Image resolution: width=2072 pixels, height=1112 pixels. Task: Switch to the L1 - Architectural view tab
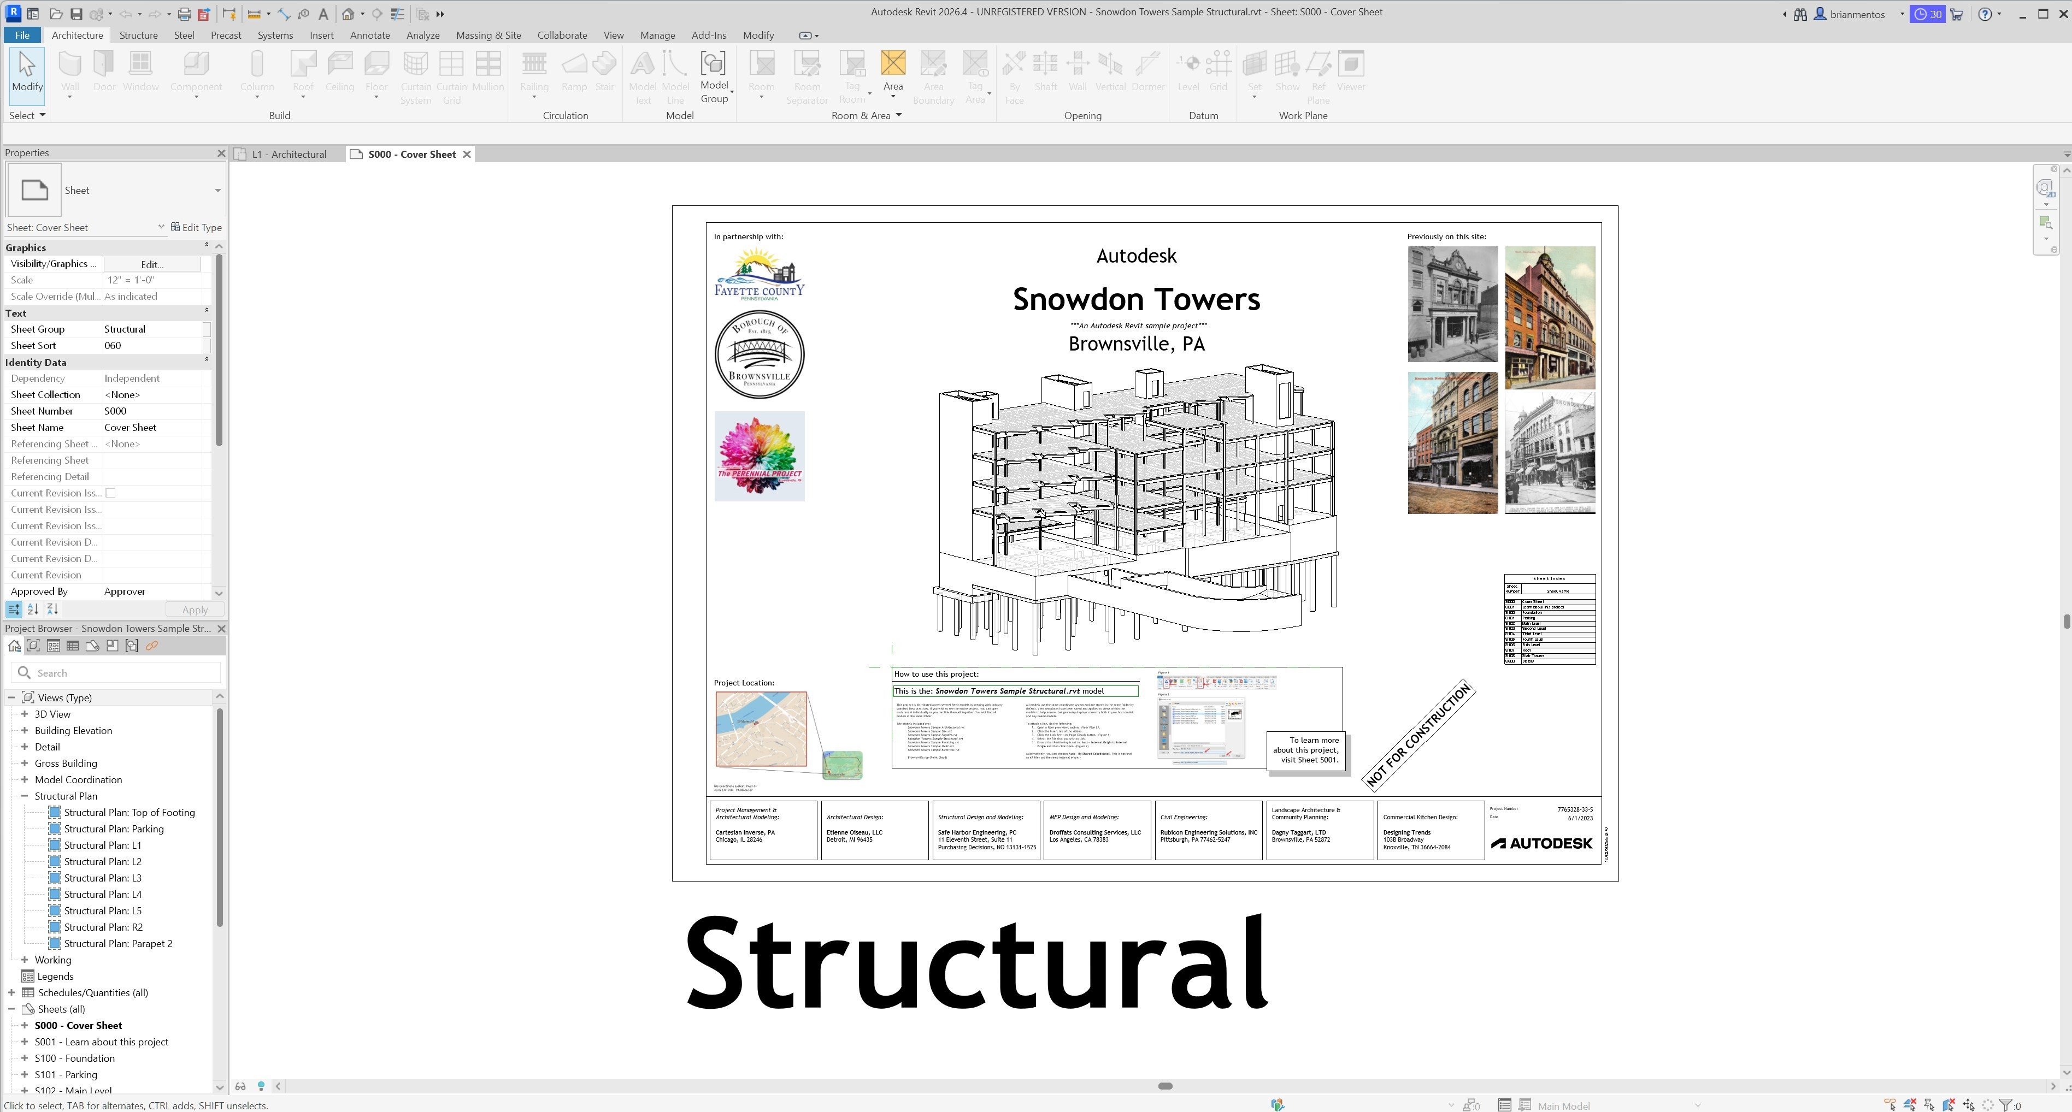pyautogui.click(x=288, y=155)
